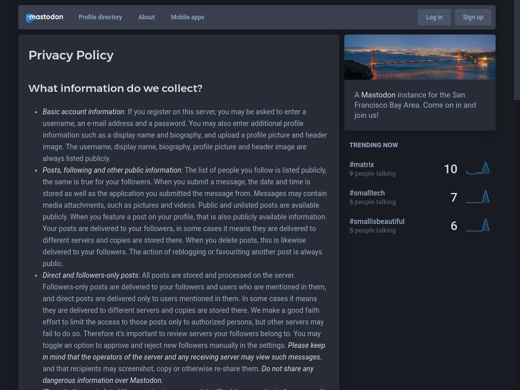Click the Mastodon logo icon
The image size is (520, 390).
[x=30, y=18]
